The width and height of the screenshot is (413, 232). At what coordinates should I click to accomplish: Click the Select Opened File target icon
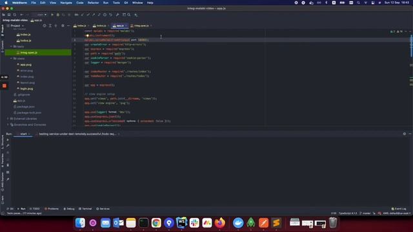(x=45, y=26)
